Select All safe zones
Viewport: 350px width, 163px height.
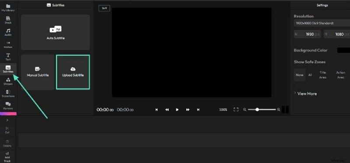pyautogui.click(x=310, y=75)
